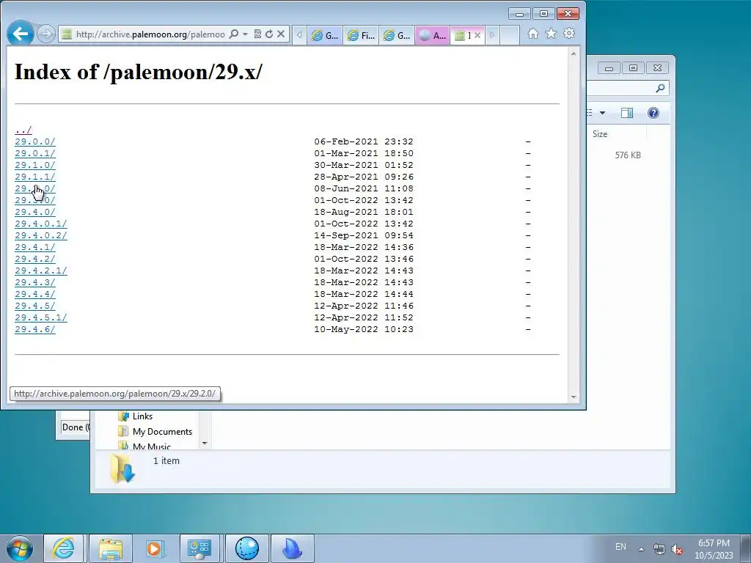Open the 29.4.6/ directory link
751x563 pixels.
[x=35, y=329]
